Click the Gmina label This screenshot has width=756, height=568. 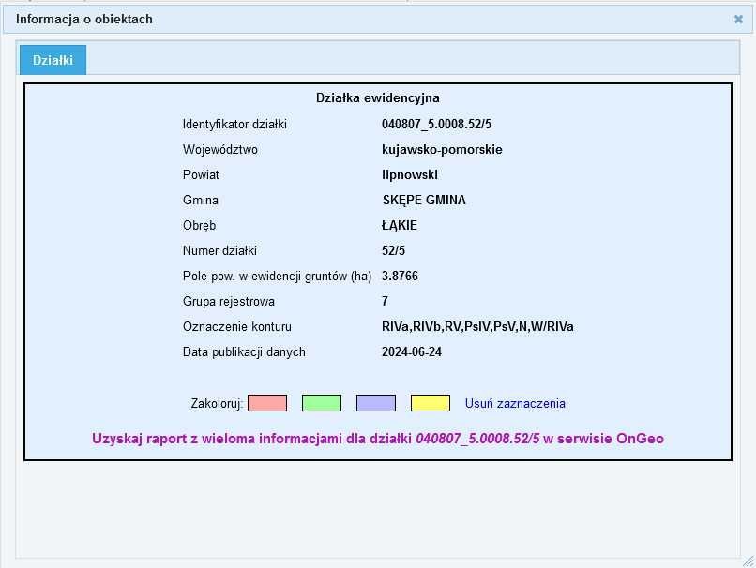pyautogui.click(x=200, y=200)
